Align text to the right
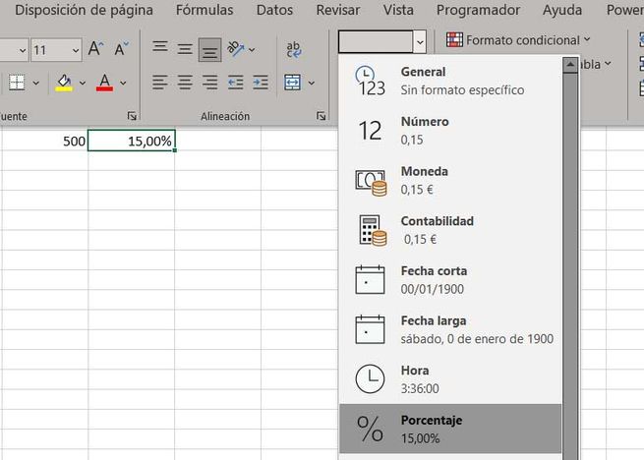The image size is (644, 460). tap(209, 83)
